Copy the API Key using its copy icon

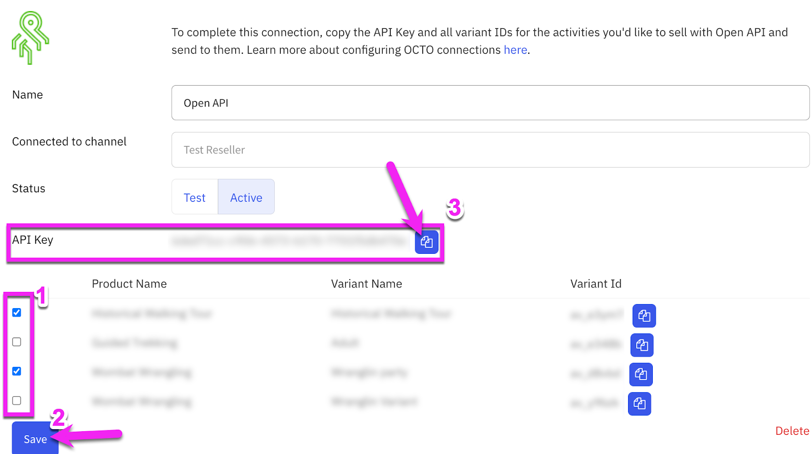coord(426,242)
